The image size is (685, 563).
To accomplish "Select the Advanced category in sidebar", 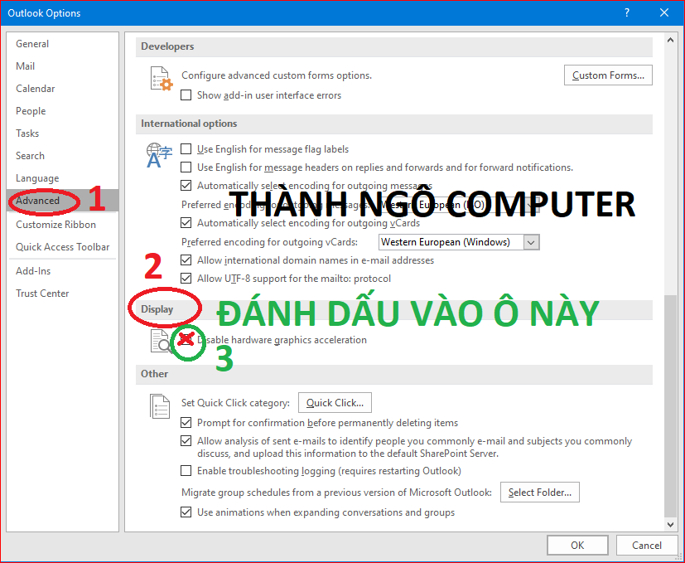I will [x=38, y=201].
